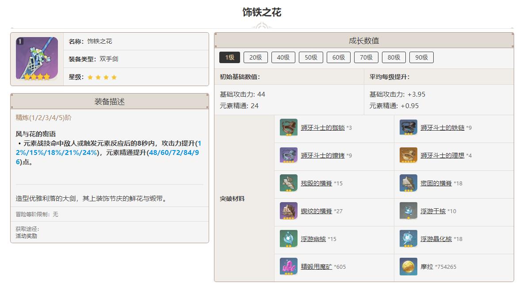Select the 60级 level tab
The width and height of the screenshot is (523, 286).
coord(339,57)
